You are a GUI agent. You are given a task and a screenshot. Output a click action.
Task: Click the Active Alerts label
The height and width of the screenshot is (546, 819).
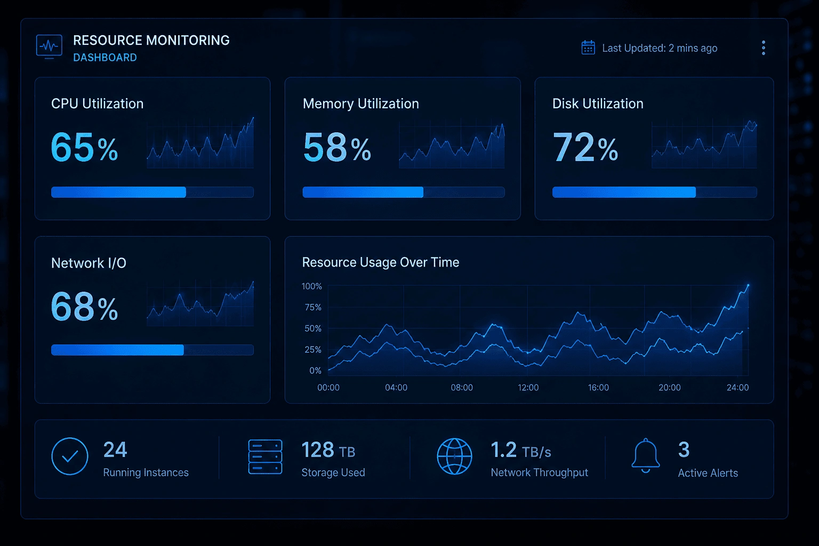tap(708, 473)
